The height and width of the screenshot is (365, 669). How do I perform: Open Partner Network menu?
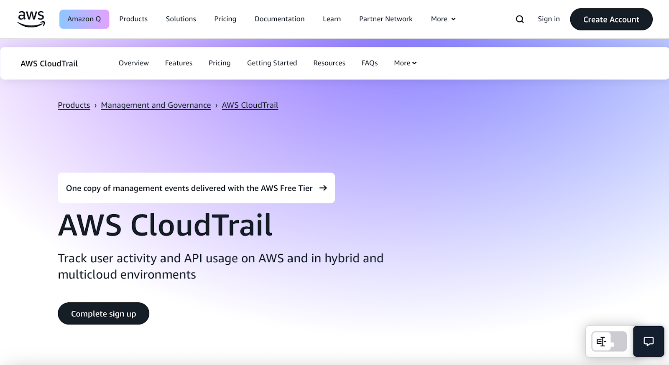click(x=386, y=19)
